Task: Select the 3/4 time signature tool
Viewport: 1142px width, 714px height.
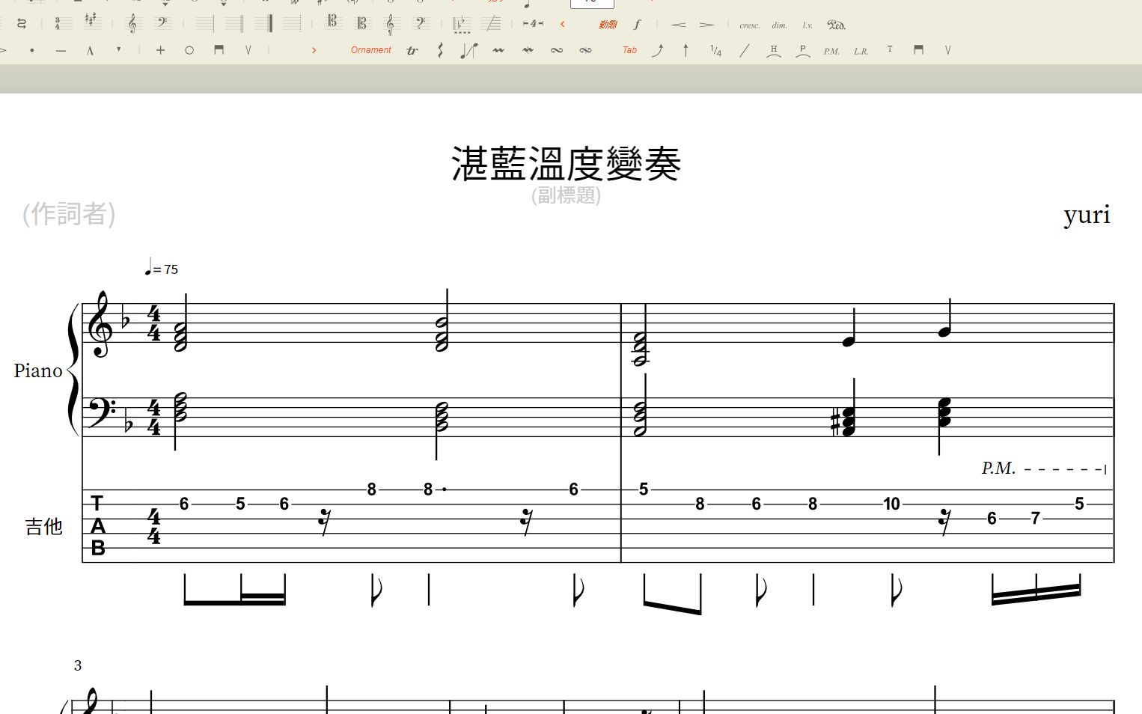Action: [x=63, y=24]
